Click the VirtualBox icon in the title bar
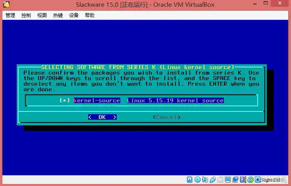This screenshot has width=291, height=186. (x=6, y=4)
